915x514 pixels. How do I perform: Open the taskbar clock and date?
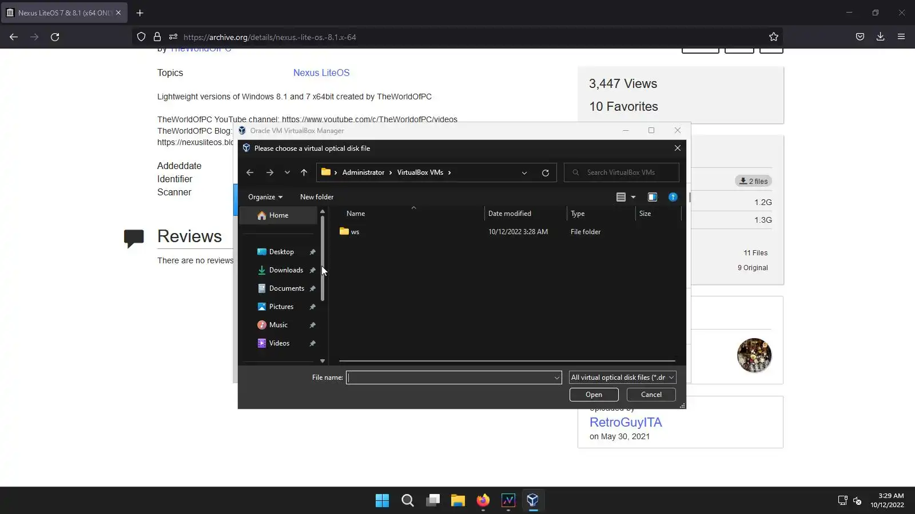coord(888,500)
